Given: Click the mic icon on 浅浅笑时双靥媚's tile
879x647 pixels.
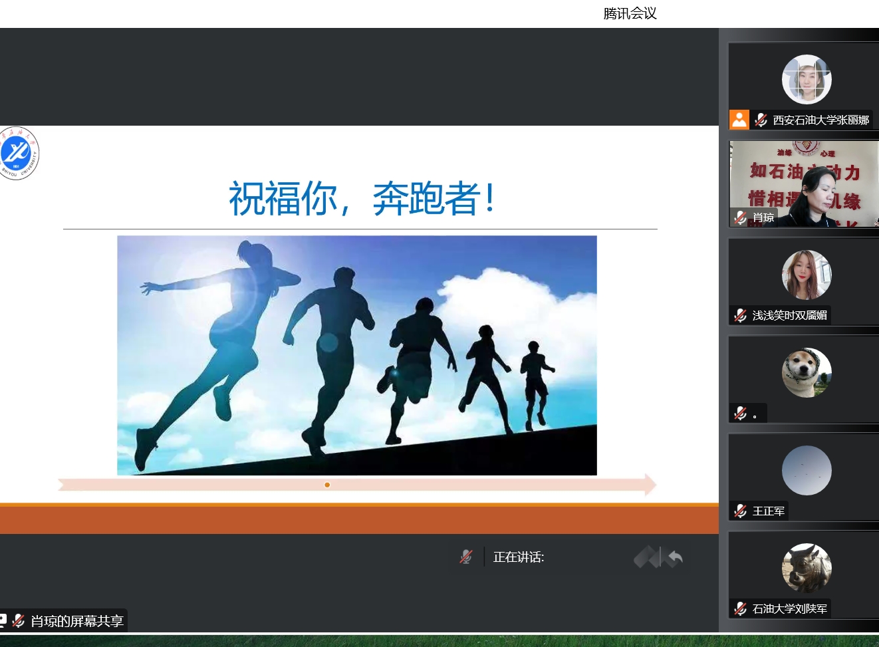Looking at the screenshot, I should click(x=739, y=315).
